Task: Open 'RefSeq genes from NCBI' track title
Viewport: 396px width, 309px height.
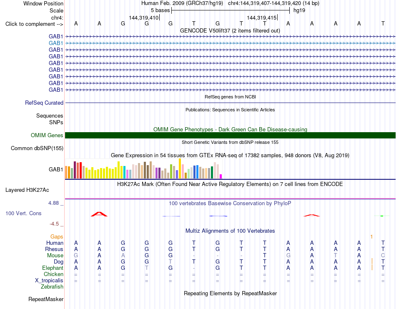Action: (230, 97)
